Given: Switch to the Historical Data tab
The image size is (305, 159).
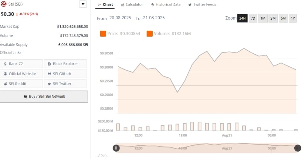Looking at the screenshot, I should click(x=166, y=4).
